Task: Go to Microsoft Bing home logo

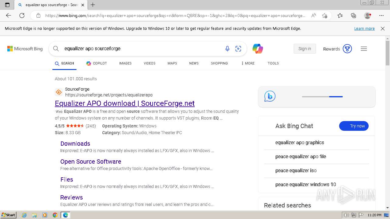Action: (25, 49)
